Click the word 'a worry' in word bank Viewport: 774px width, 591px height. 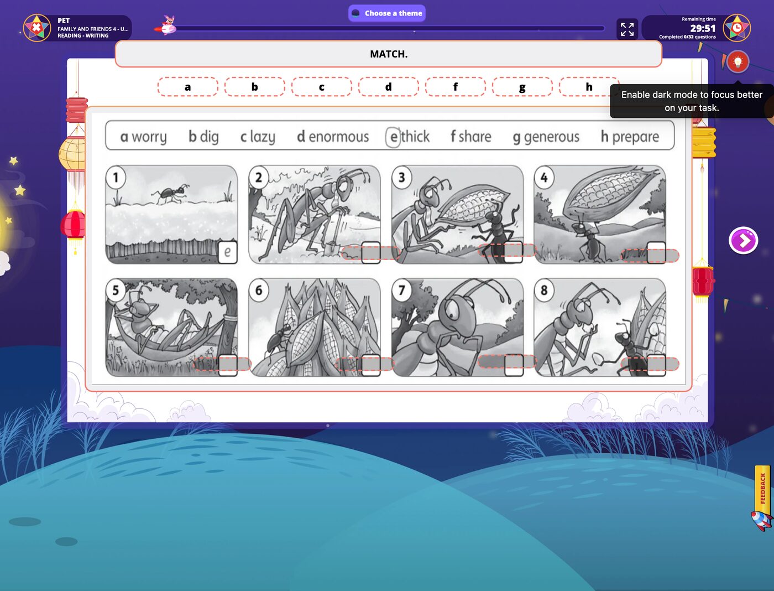(143, 137)
